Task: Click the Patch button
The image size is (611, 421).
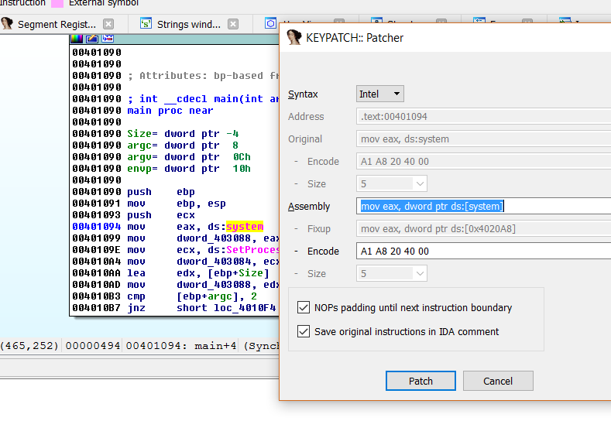Action: click(420, 381)
